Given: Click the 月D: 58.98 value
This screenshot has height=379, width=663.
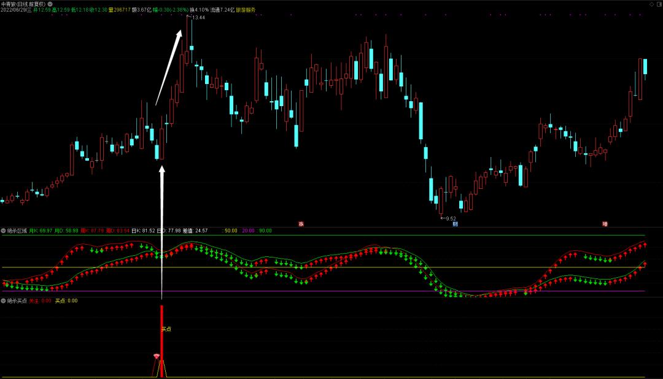Looking at the screenshot, I should [66, 231].
